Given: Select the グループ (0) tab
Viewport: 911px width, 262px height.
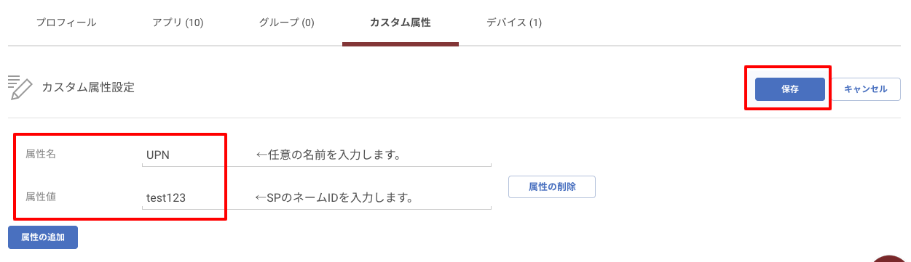Looking at the screenshot, I should pos(287,22).
